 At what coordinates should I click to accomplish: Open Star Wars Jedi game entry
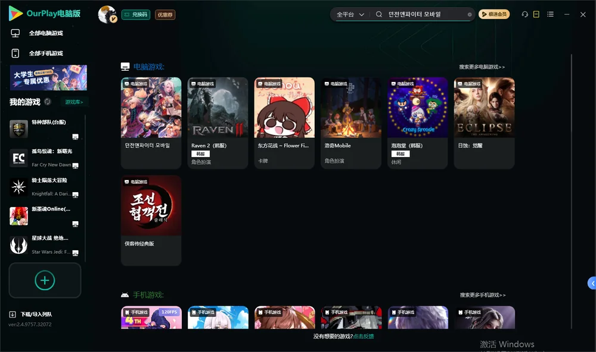point(46,244)
